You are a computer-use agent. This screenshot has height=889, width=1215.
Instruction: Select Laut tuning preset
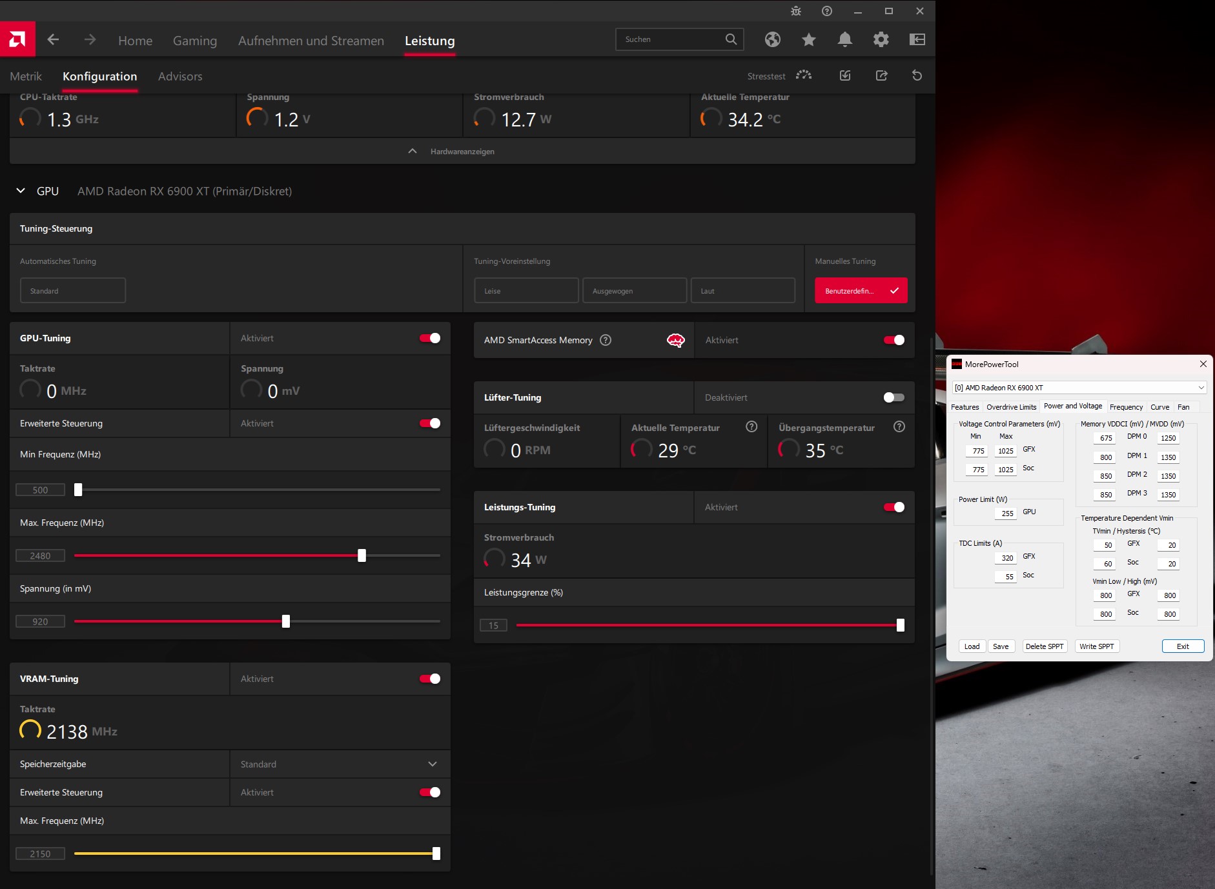pos(743,290)
